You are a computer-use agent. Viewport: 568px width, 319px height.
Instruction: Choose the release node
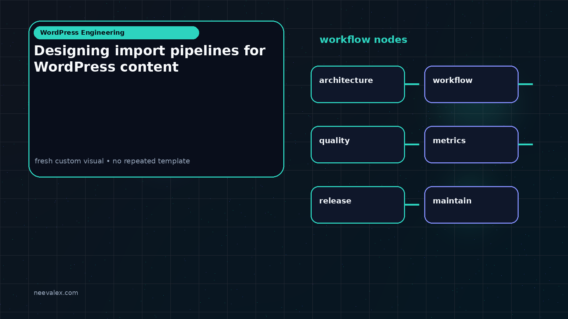point(358,205)
